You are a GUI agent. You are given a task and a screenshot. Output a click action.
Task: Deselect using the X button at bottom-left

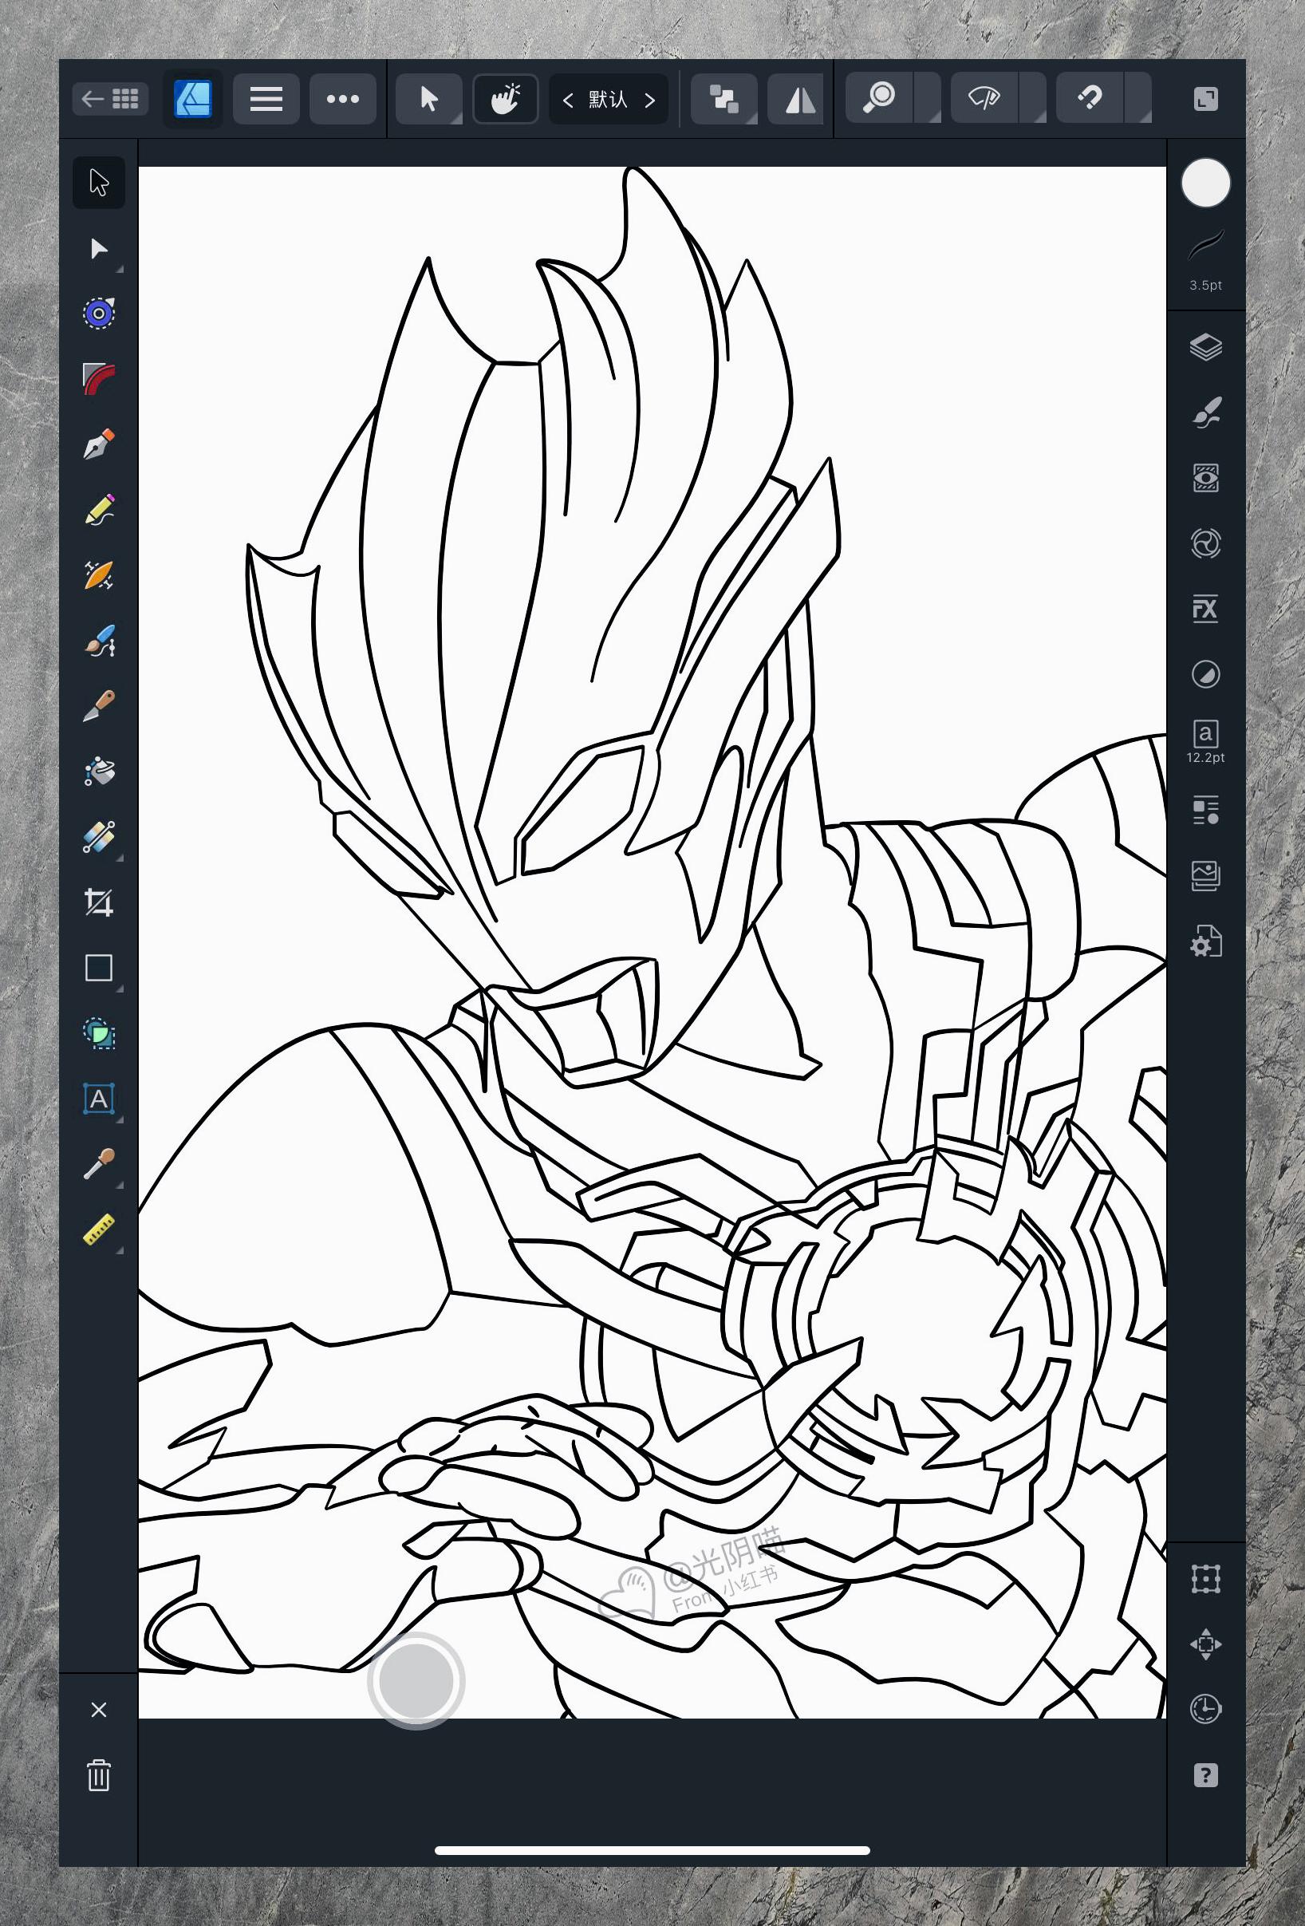pyautogui.click(x=99, y=1710)
